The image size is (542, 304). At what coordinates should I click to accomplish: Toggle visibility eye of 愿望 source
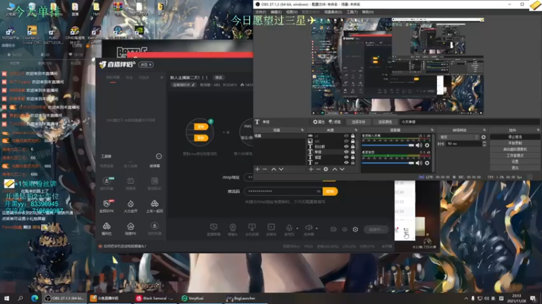346,157
